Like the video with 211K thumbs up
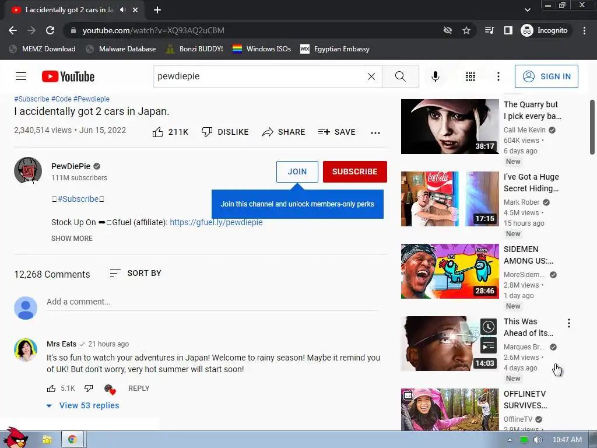This screenshot has height=448, width=597. pyautogui.click(x=170, y=132)
